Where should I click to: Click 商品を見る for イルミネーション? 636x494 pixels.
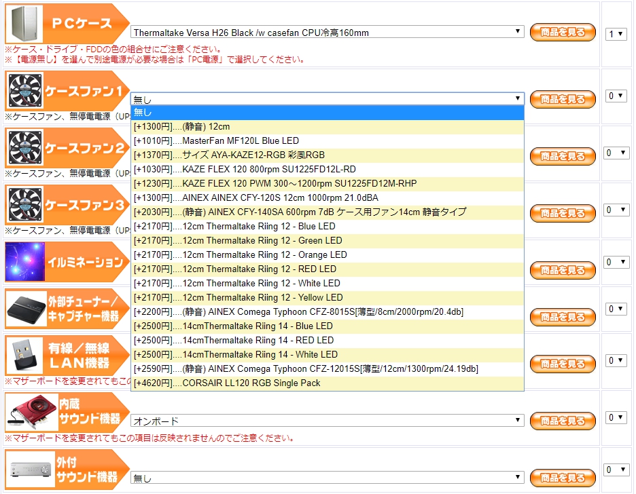(563, 271)
